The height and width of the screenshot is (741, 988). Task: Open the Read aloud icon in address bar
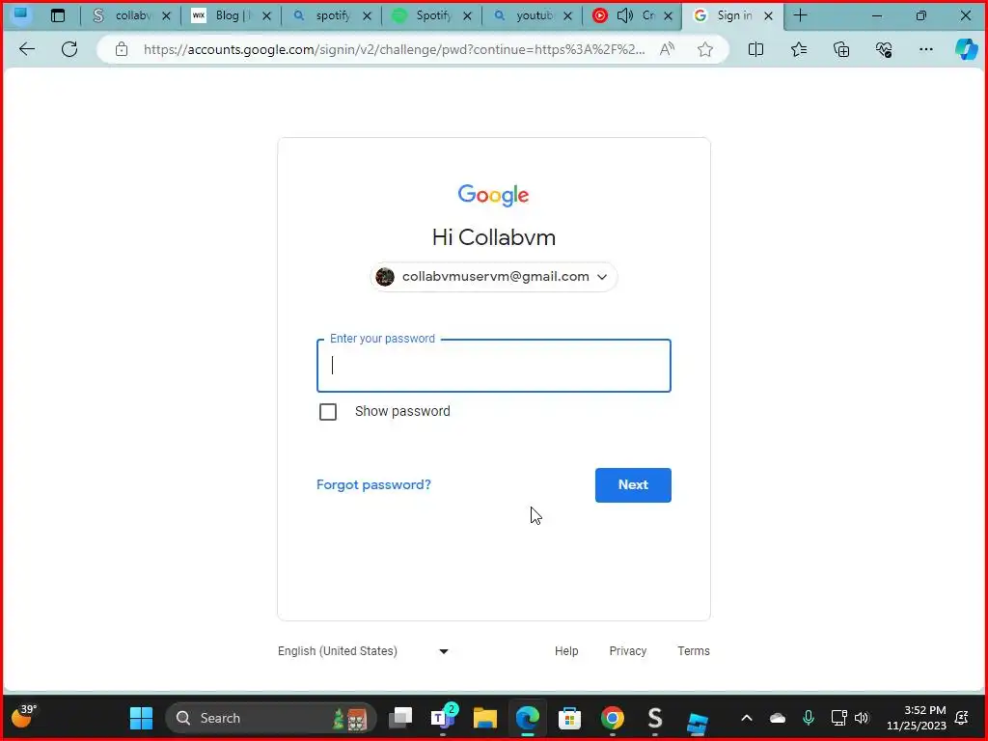point(667,49)
